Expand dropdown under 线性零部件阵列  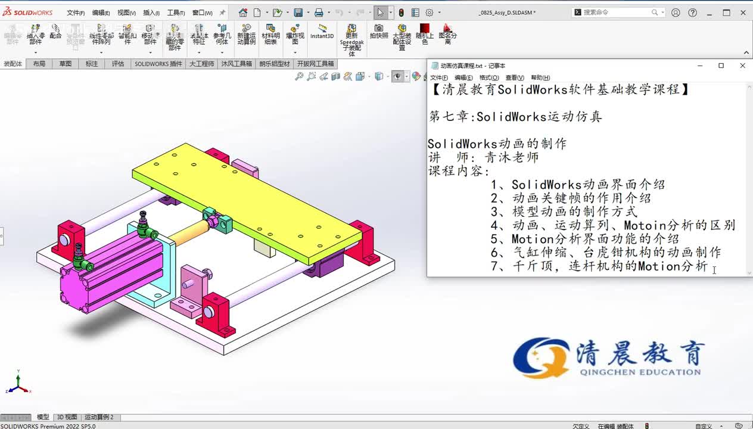[101, 52]
